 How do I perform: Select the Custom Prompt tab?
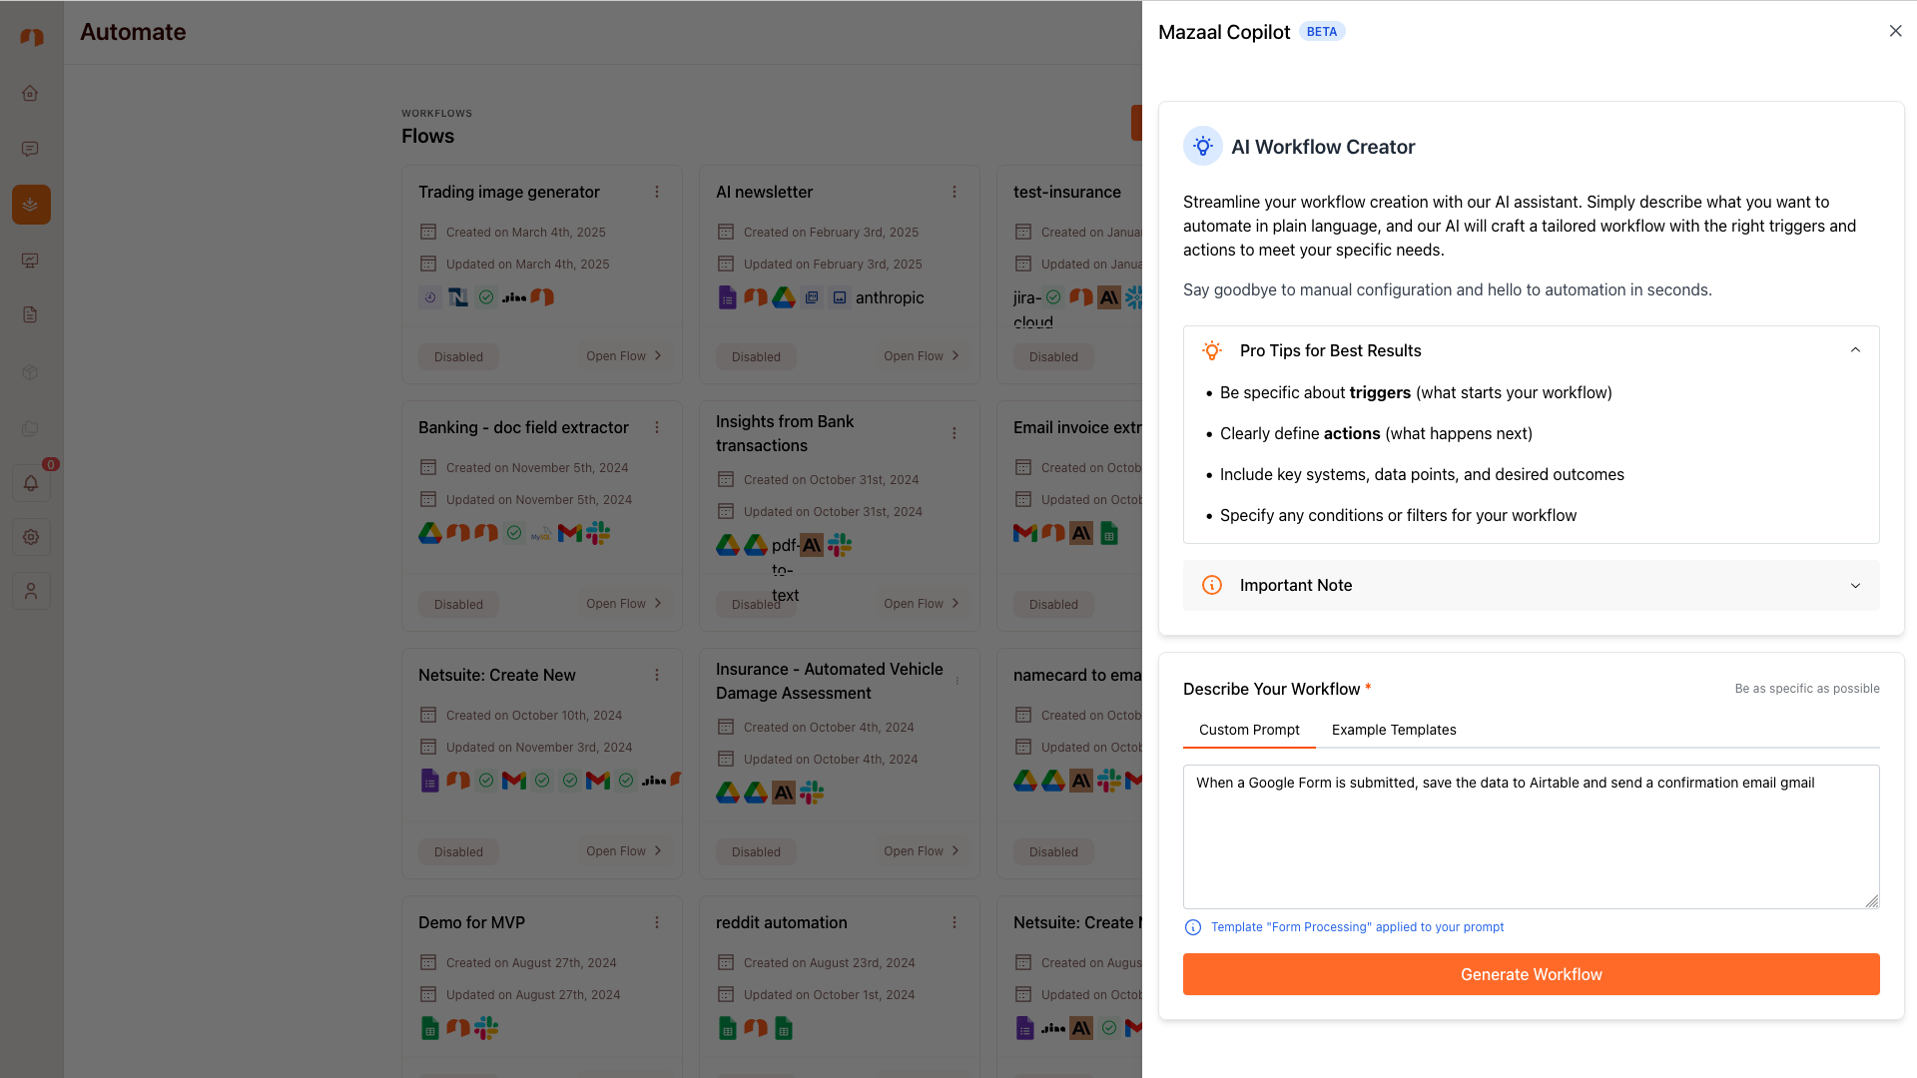1249,730
